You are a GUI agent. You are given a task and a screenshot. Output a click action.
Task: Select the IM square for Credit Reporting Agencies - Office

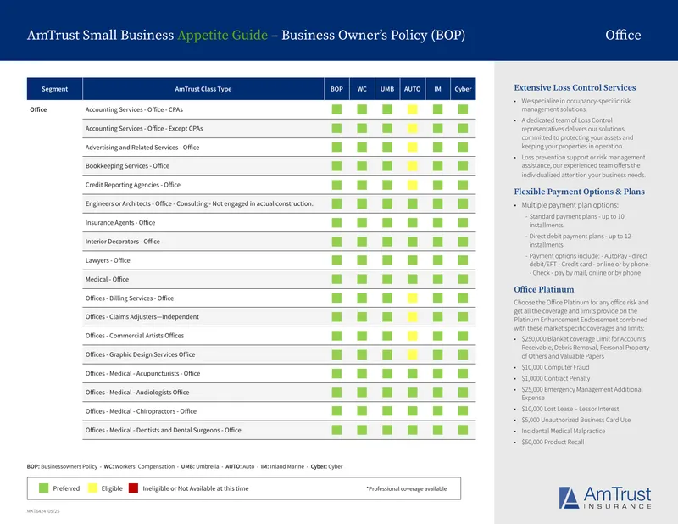click(437, 185)
